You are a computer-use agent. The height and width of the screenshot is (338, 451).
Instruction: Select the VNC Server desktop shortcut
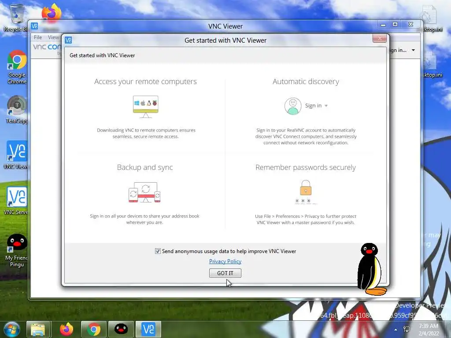pos(16,201)
